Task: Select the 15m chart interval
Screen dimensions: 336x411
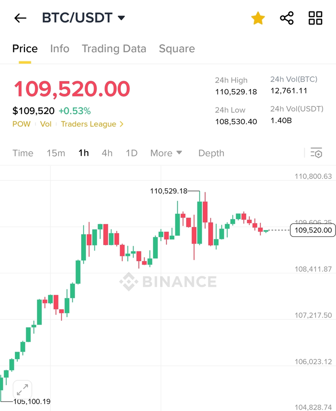Action: 56,153
